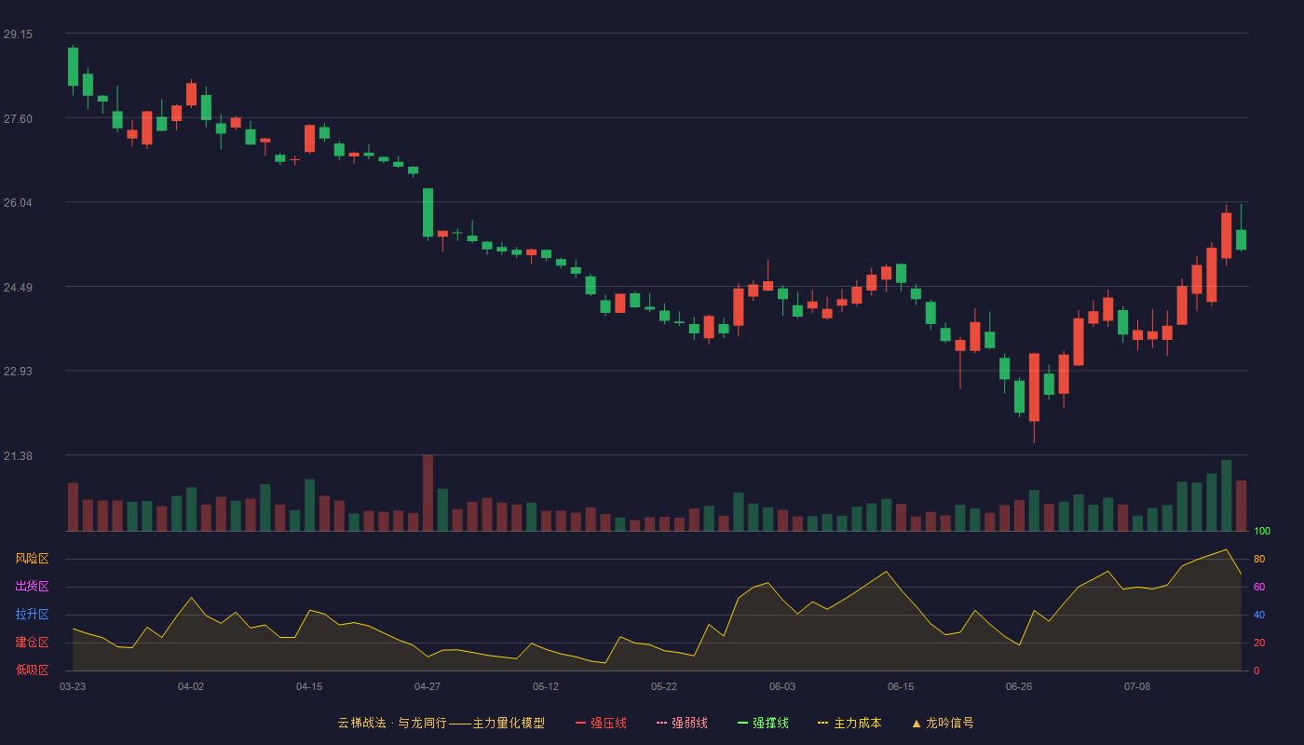Click the 06-26 date axis marker
The width and height of the screenshot is (1304, 745).
(1019, 686)
